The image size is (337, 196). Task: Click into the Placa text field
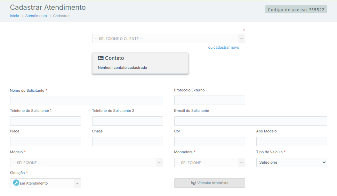point(45,142)
